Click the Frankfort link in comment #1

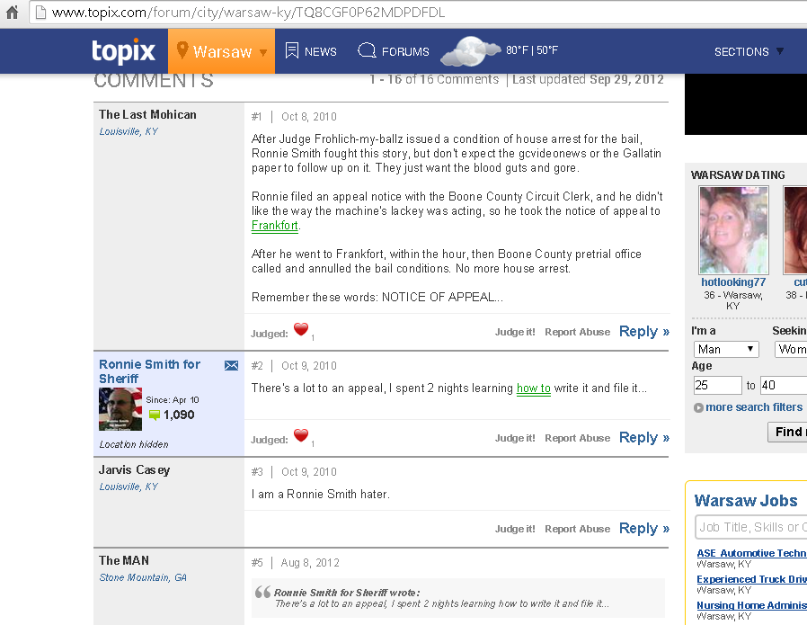coord(274,226)
